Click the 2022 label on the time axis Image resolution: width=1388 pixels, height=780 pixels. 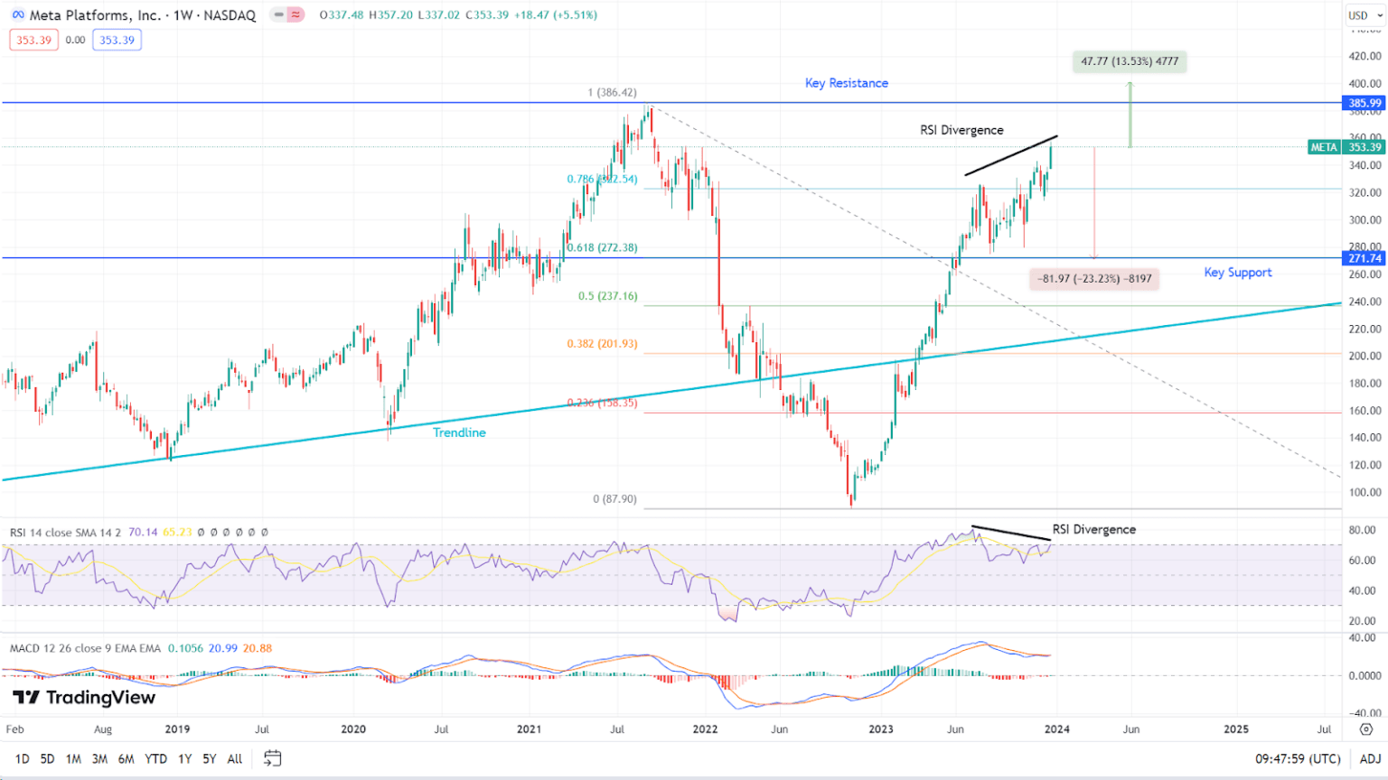705,729
